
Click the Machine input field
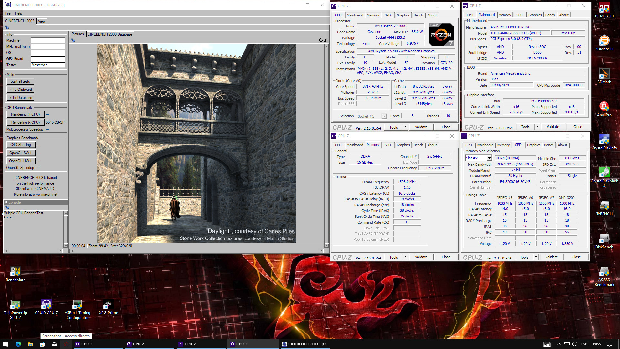pos(48,40)
